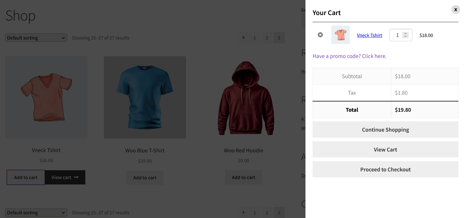This screenshot has height=218, width=465.
Task: Click View Cart in the cart panel
Action: [385, 149]
